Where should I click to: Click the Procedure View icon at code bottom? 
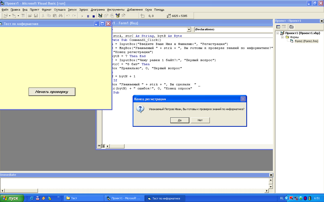pos(99,146)
